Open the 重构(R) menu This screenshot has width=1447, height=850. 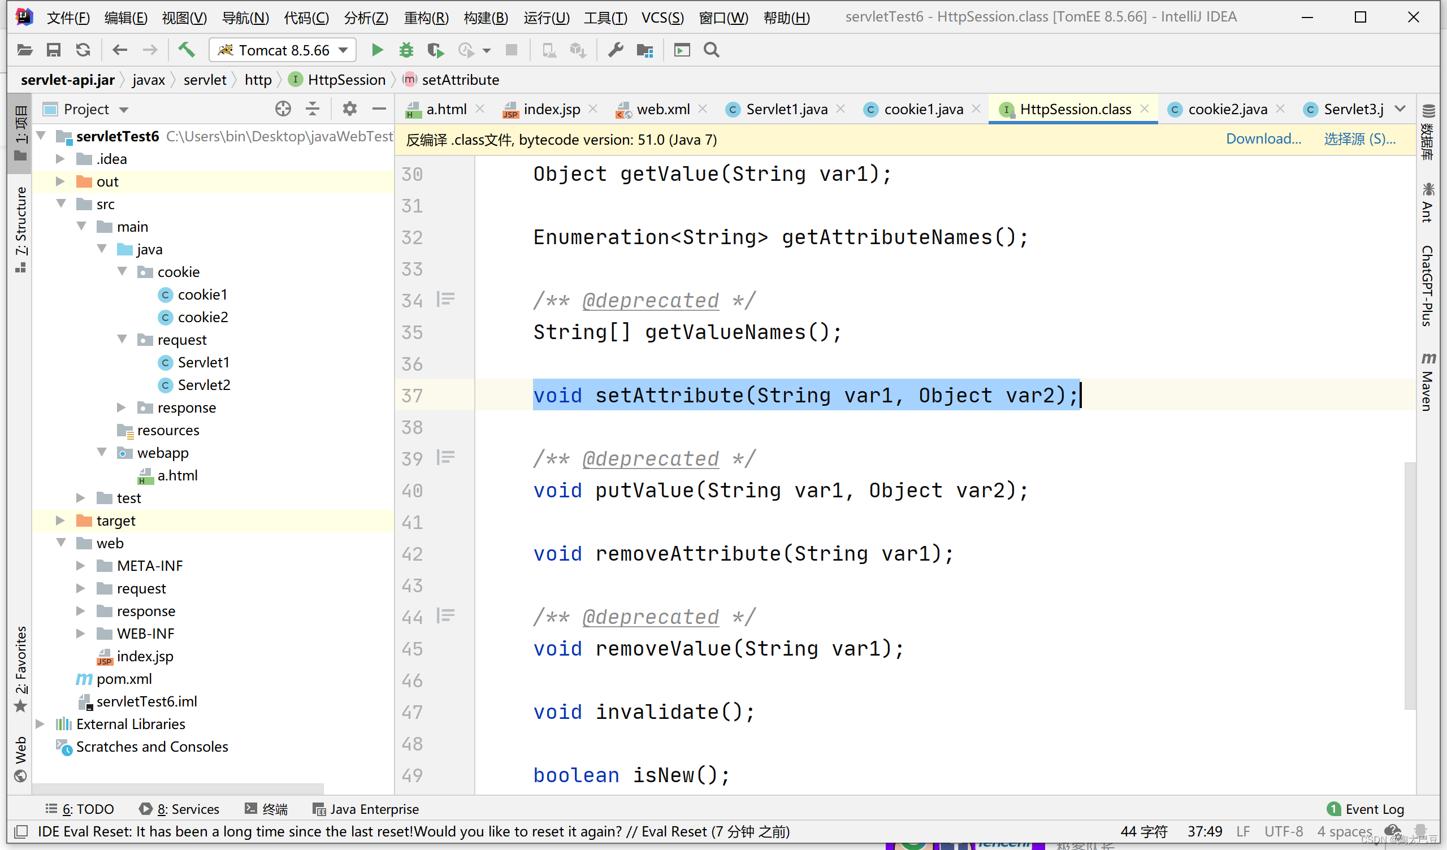point(426,17)
